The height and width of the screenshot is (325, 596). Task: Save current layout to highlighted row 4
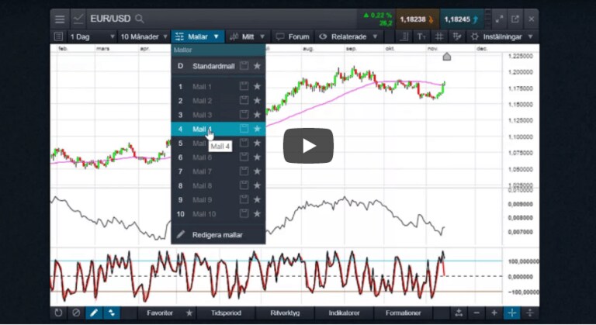coord(244,129)
